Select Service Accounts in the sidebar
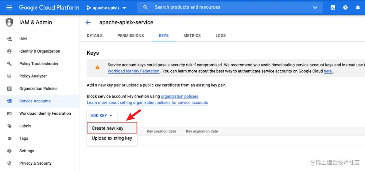Screen dimensions: 365x171 pos(35,101)
